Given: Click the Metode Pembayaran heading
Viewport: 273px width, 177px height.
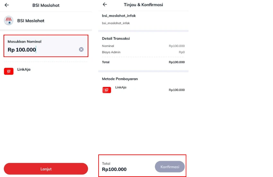Looking at the screenshot, I should [120, 79].
